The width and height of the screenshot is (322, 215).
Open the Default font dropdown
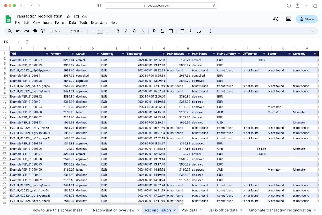click(x=76, y=31)
